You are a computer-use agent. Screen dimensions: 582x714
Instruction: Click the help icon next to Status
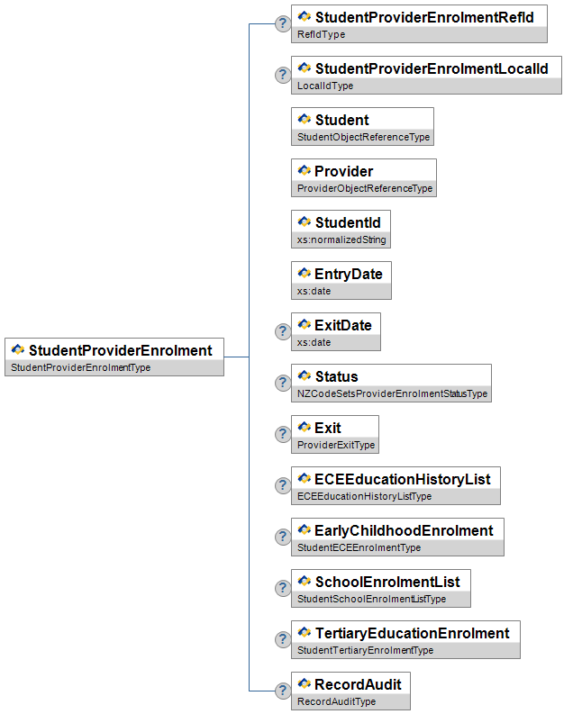click(282, 383)
